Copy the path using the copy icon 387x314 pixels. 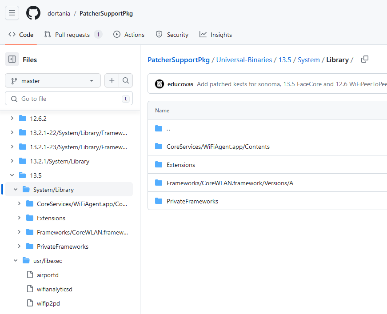coord(365,60)
